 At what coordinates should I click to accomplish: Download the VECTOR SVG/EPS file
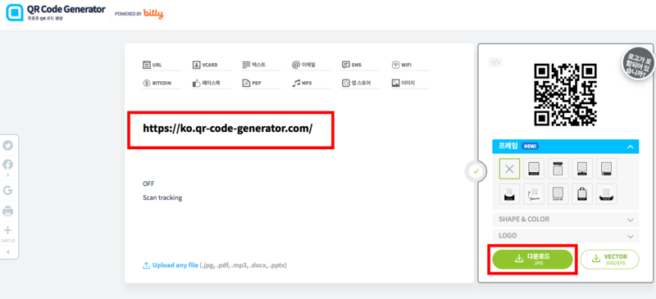[x=609, y=260]
